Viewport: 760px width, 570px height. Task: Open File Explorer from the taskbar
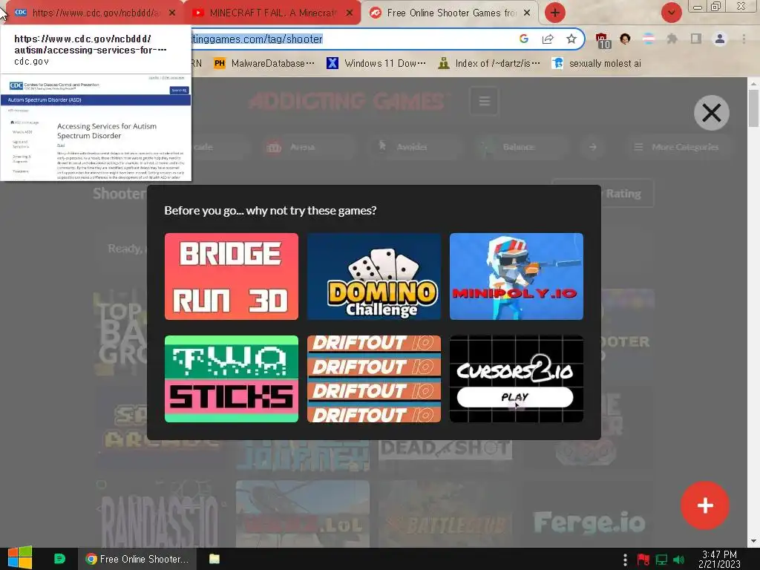(214, 559)
